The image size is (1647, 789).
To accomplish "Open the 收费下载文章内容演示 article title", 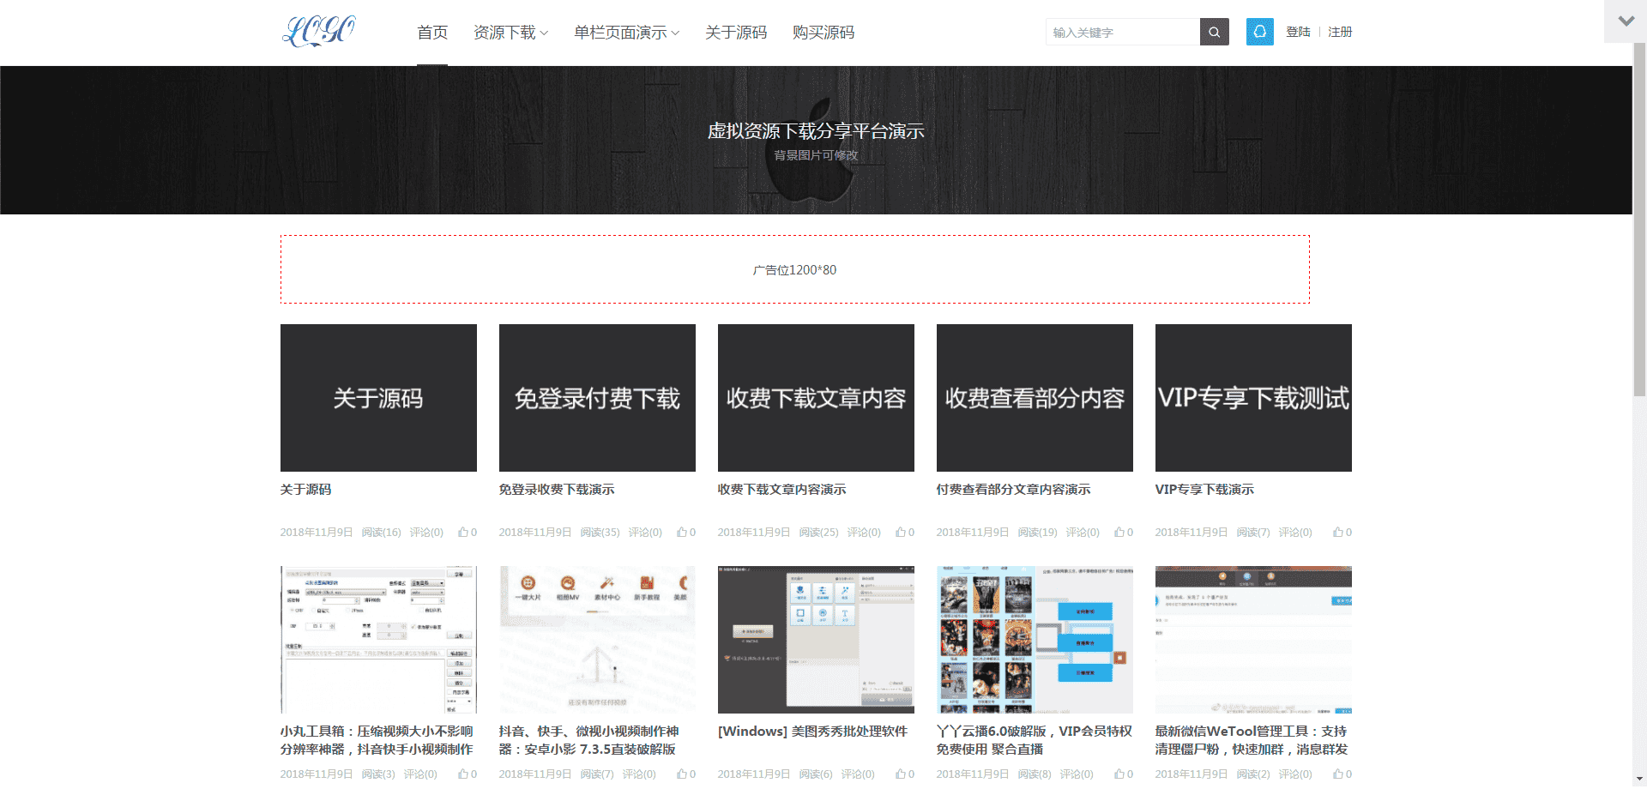I will point(781,489).
